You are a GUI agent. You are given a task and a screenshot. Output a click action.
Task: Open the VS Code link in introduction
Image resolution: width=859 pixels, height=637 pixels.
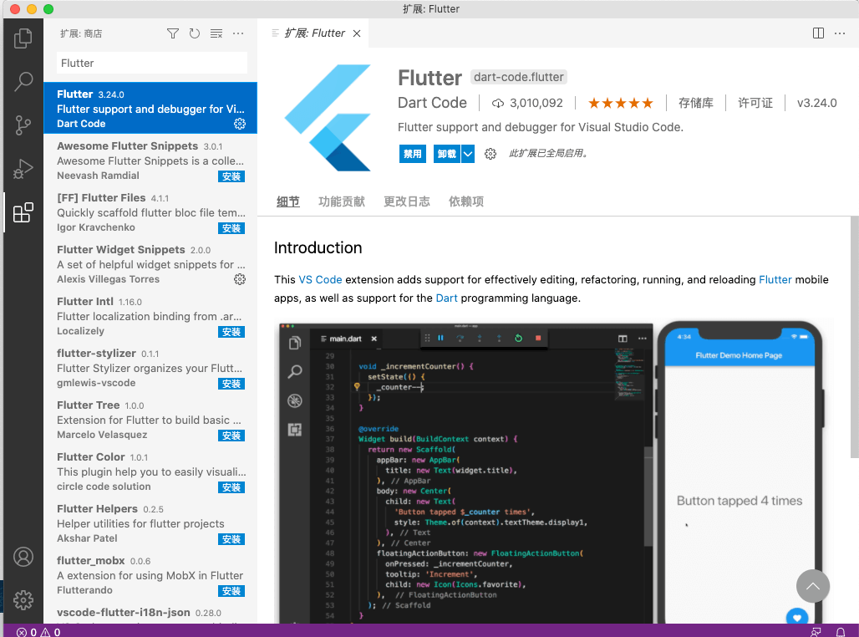click(320, 280)
